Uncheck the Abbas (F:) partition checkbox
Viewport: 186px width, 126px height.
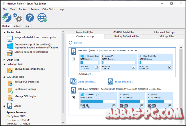(133, 67)
